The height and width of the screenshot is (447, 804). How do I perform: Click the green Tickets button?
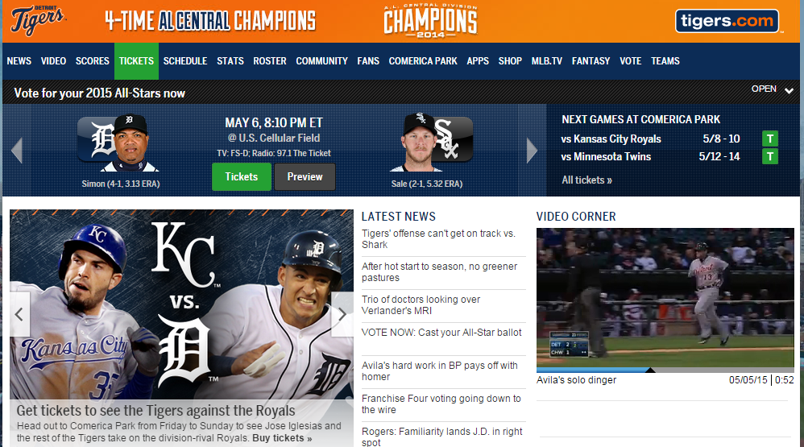click(x=242, y=177)
